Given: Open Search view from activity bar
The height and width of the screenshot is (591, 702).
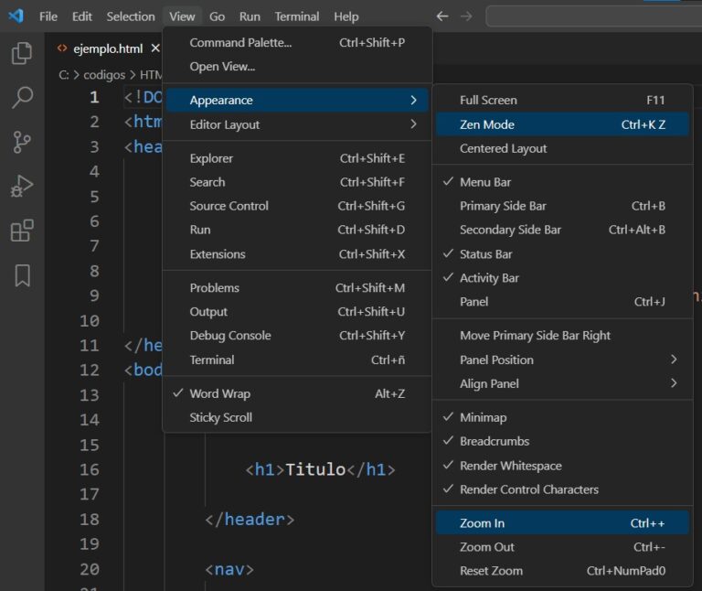Looking at the screenshot, I should coord(22,98).
